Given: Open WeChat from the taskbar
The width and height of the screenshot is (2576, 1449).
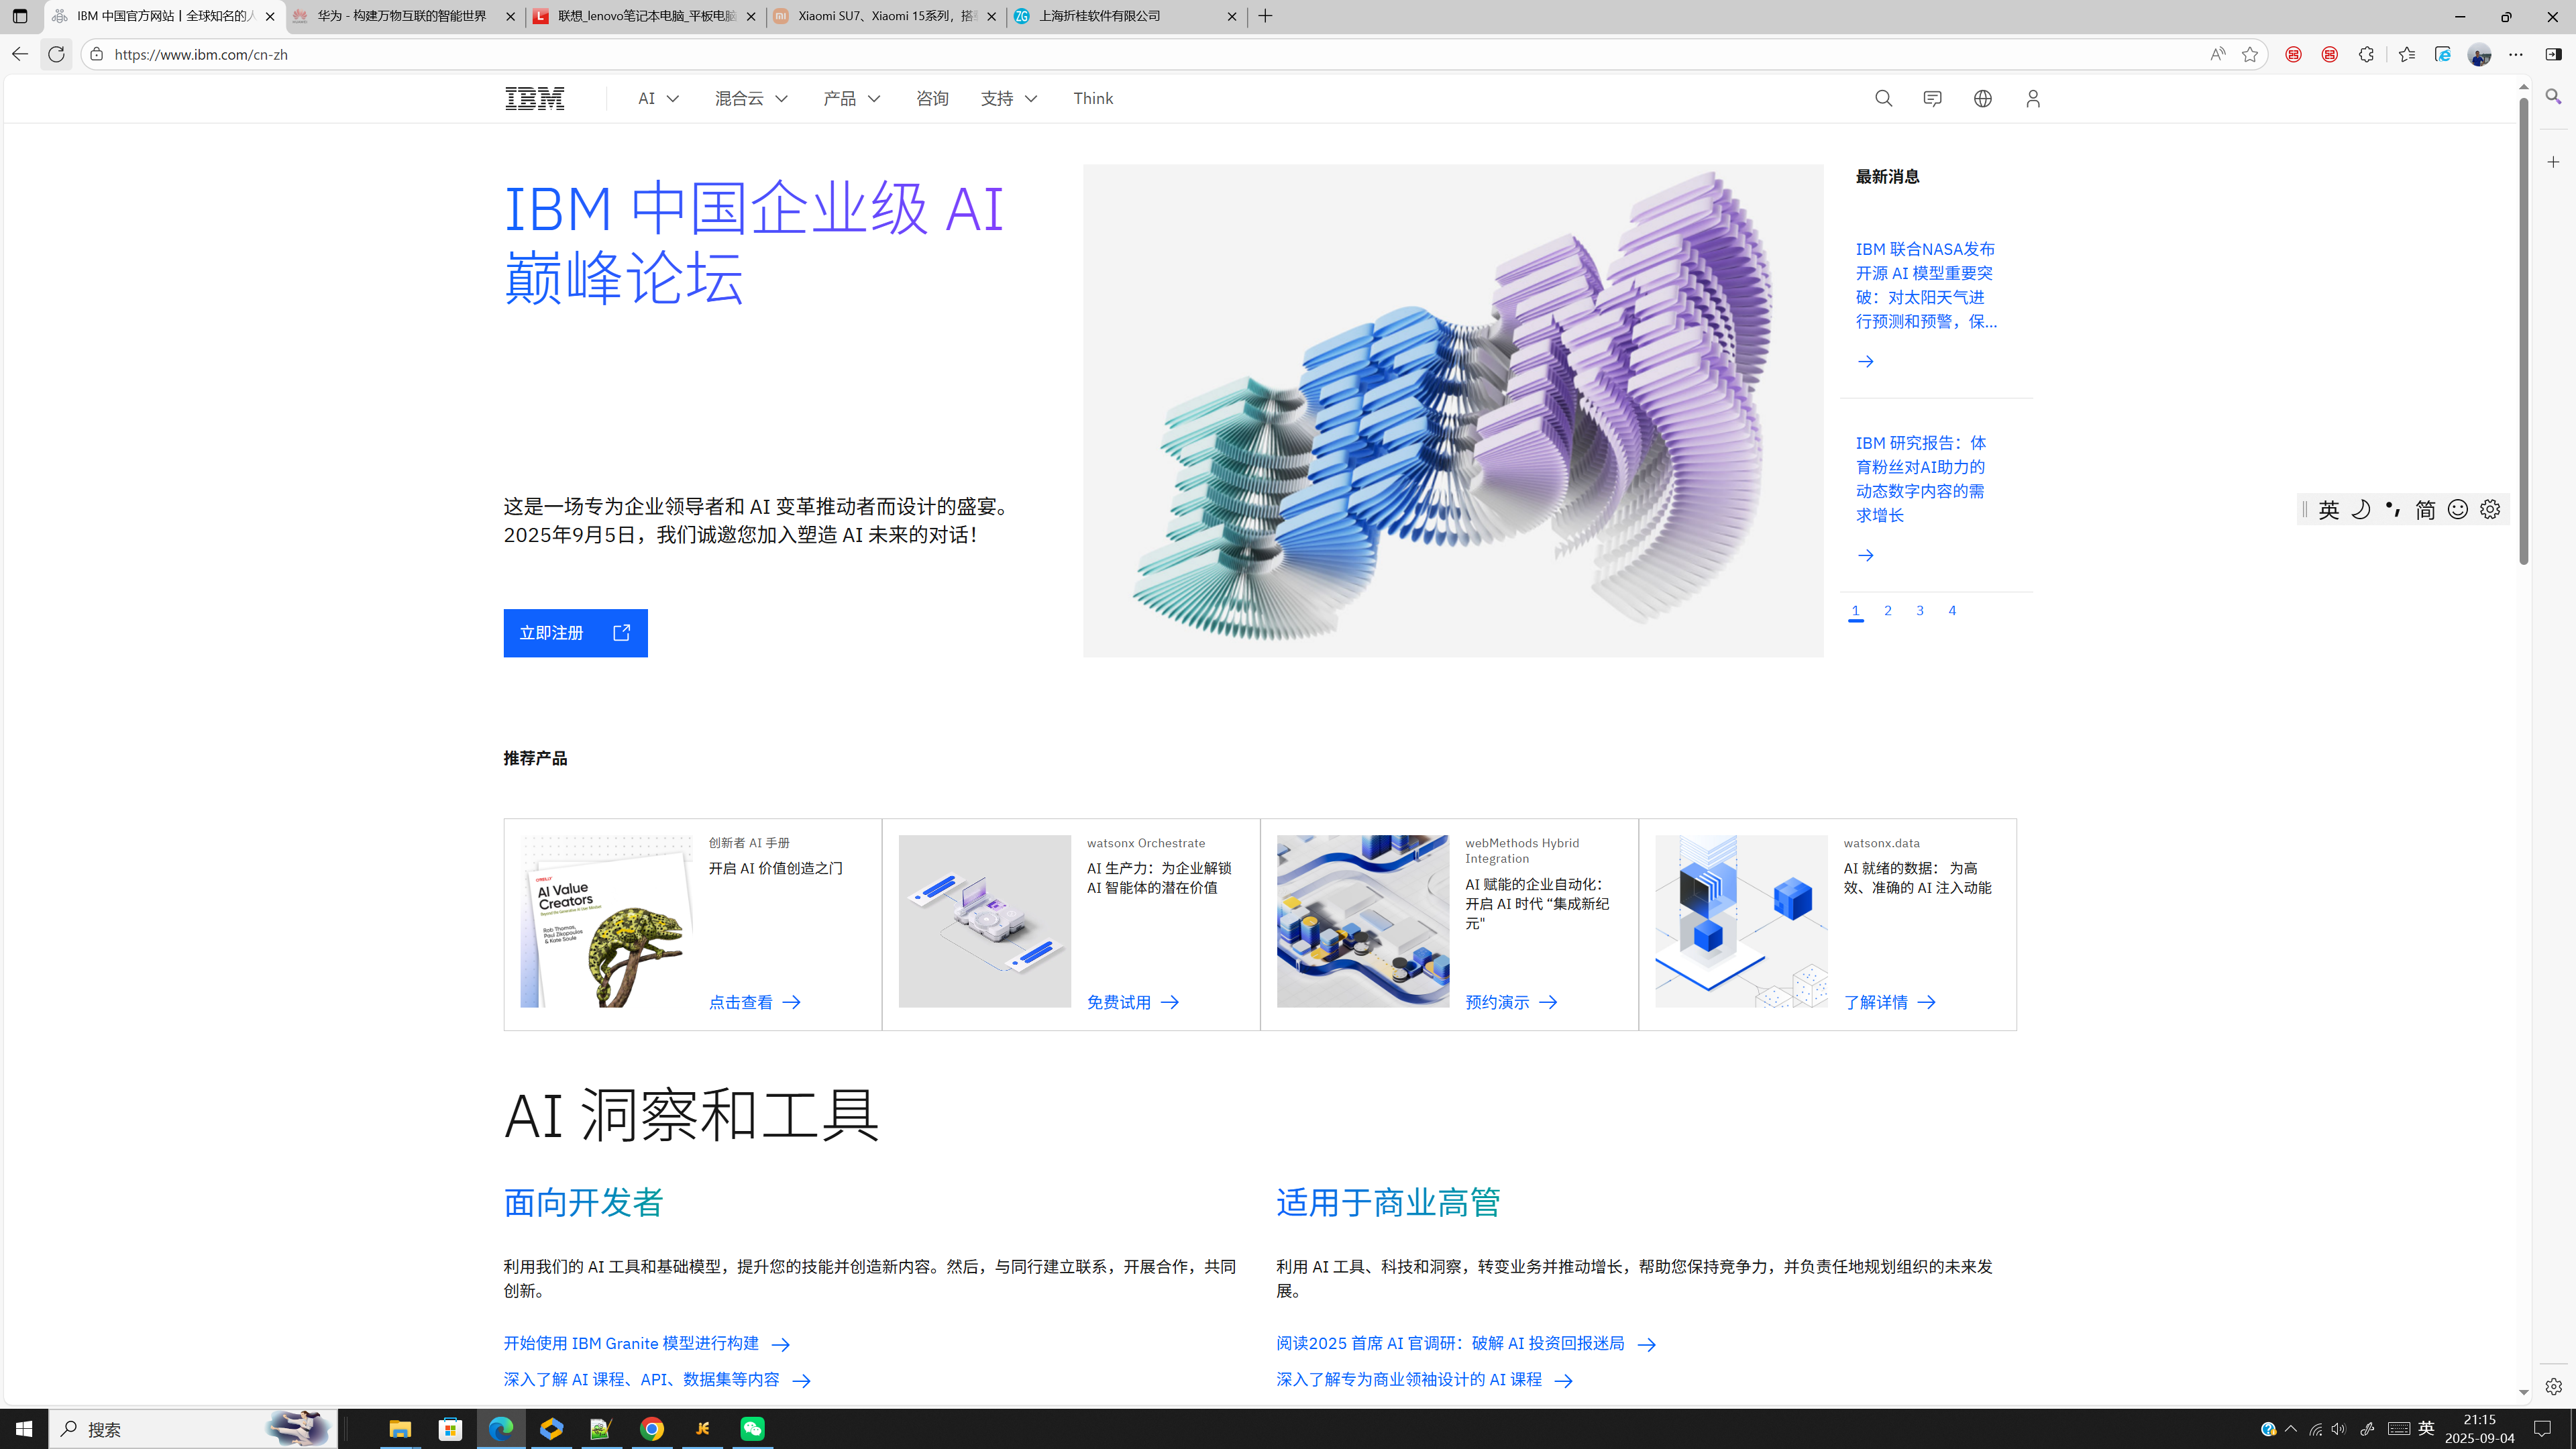Looking at the screenshot, I should [752, 1429].
